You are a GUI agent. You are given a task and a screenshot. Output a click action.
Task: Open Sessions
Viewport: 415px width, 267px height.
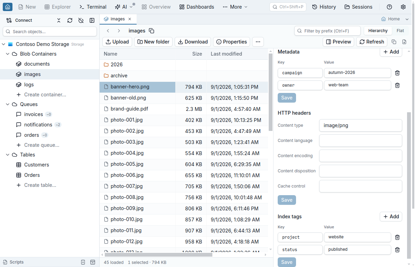pyautogui.click(x=359, y=7)
